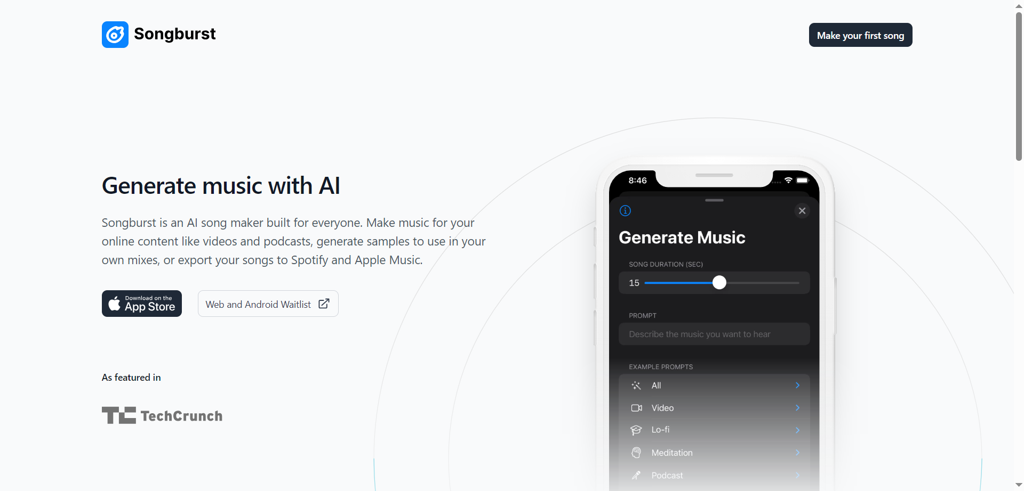Click the Meditation head icon
Image resolution: width=1024 pixels, height=491 pixels.
coord(636,453)
